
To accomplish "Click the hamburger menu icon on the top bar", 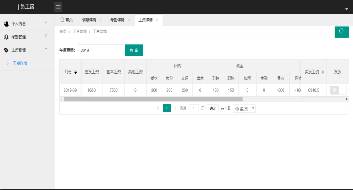I will point(58,7).
